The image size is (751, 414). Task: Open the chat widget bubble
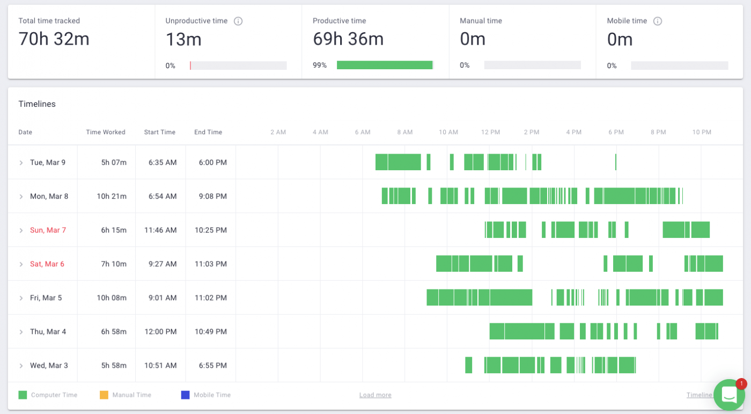point(730,395)
